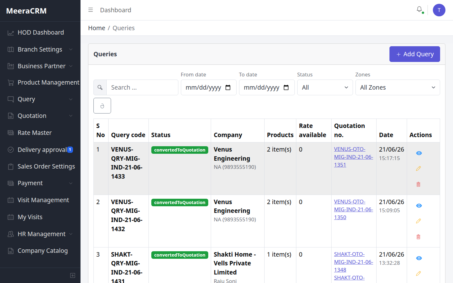453x283 pixels.
Task: Click the Product Management cart icon
Action: [11, 83]
